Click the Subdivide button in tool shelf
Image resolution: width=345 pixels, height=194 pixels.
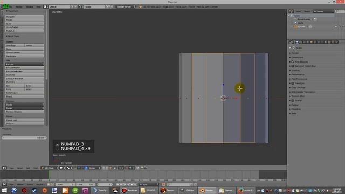point(24,75)
